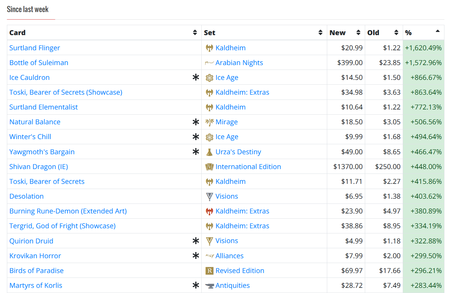
Task: Open the Birds of Paradise card link
Action: coord(37,271)
